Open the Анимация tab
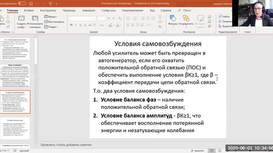 [89, 10]
